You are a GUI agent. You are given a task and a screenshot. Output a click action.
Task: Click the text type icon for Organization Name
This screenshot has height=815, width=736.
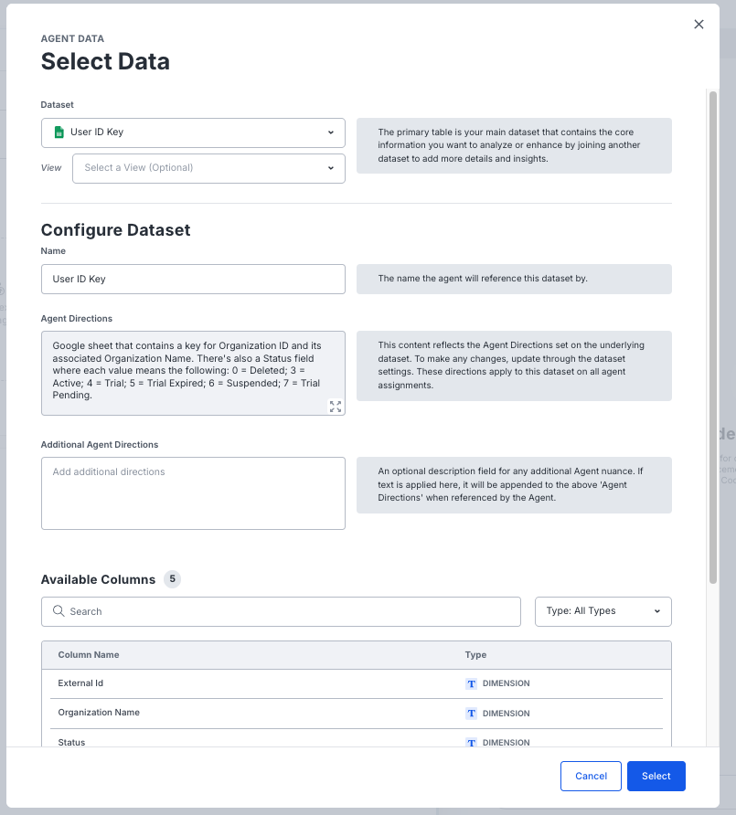(x=472, y=713)
